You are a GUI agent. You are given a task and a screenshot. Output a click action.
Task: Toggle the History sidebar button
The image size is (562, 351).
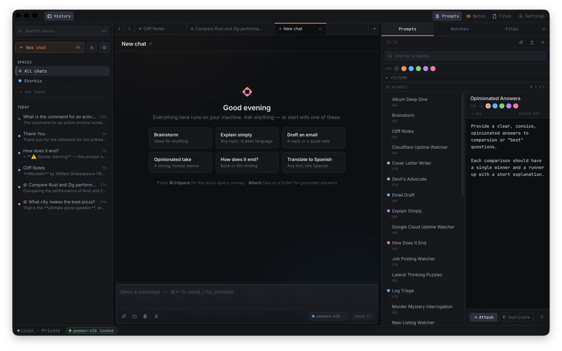[x=59, y=16]
